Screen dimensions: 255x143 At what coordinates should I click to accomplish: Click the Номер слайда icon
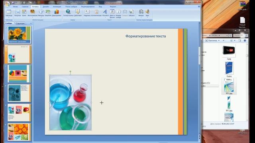point(118,14)
